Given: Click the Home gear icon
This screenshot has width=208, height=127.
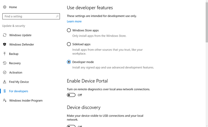Looking at the screenshot, I should click(x=4, y=7).
